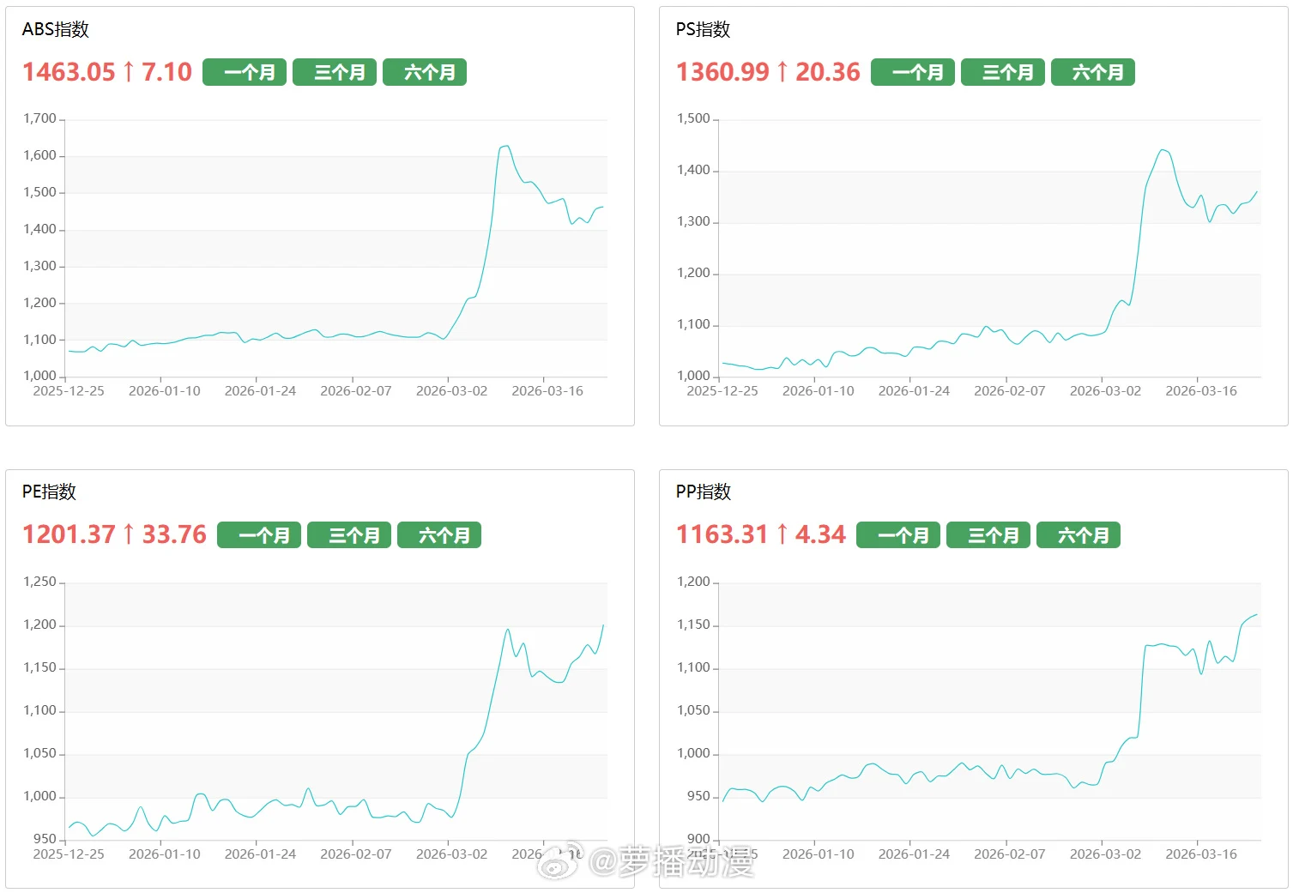Click the Weibo logo watermark
The image size is (1293, 893).
click(x=559, y=860)
